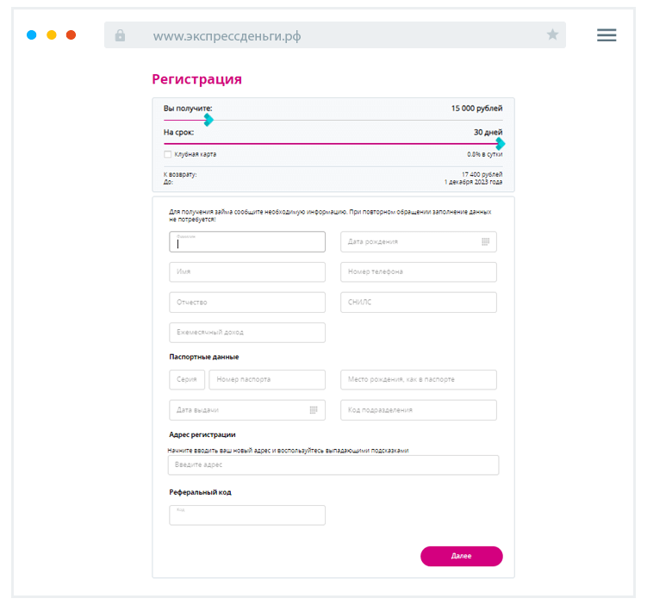Select the Ежемесячный доход field
The width and height of the screenshot is (647, 611).
click(x=247, y=333)
